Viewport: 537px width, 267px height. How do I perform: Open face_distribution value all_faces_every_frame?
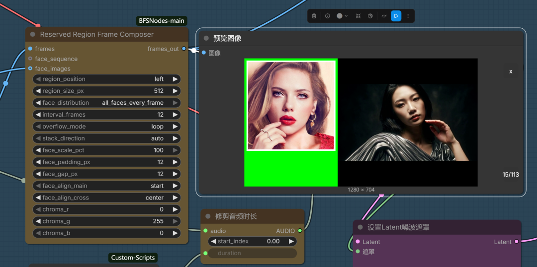coord(133,103)
